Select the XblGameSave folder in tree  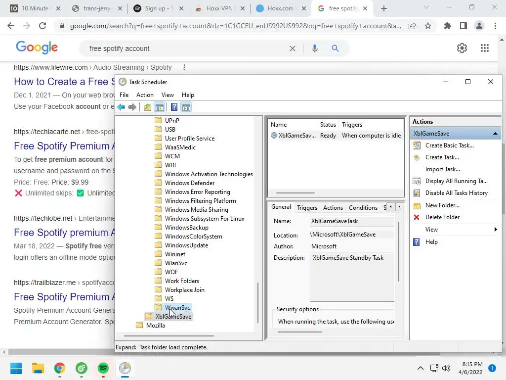[173, 317]
